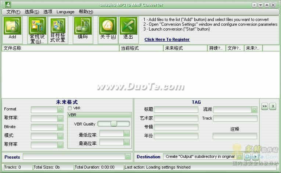Expand the 模式 mode dropdown

(x=60, y=136)
